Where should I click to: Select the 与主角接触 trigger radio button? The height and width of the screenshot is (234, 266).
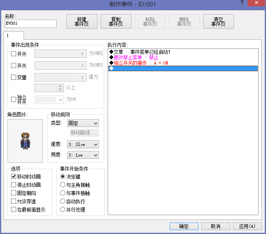pos(62,184)
